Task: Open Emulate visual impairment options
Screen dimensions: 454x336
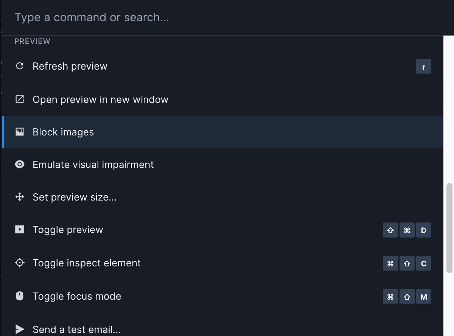Action: [93, 164]
